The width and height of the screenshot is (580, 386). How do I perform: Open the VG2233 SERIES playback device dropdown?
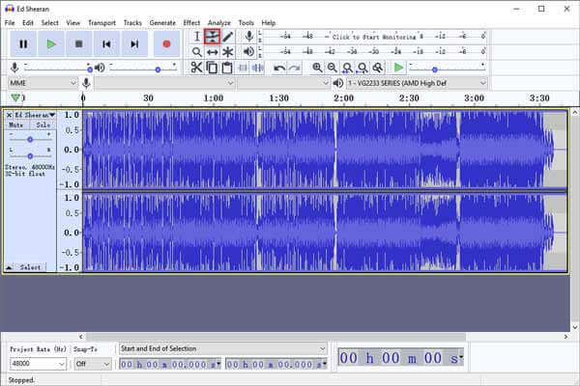click(417, 83)
